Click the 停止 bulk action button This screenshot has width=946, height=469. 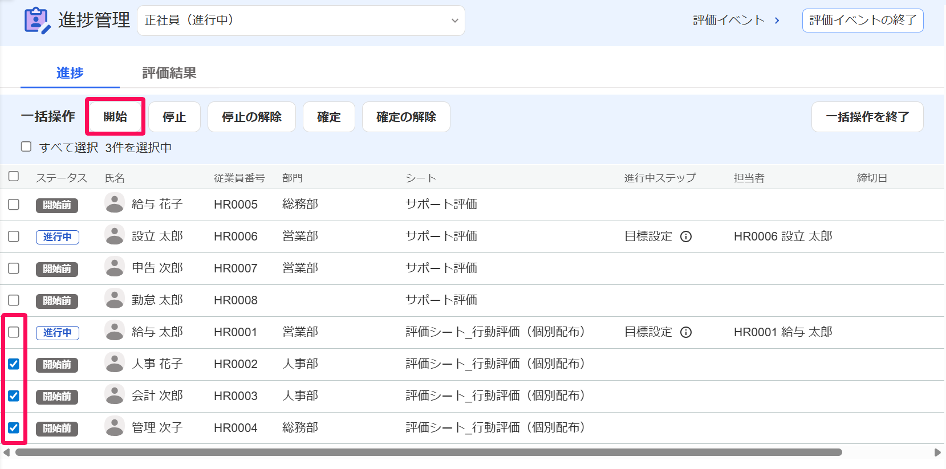click(x=174, y=117)
